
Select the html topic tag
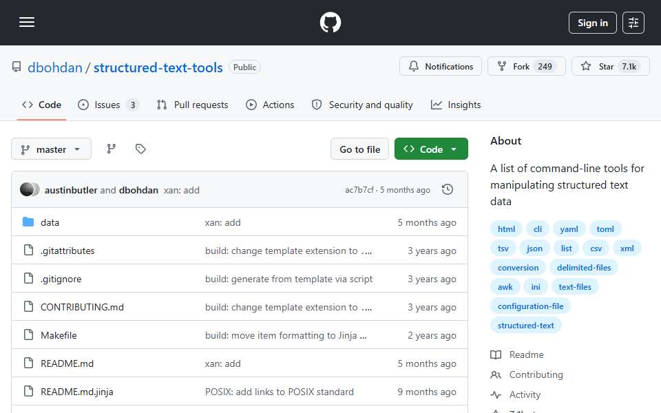(x=506, y=229)
